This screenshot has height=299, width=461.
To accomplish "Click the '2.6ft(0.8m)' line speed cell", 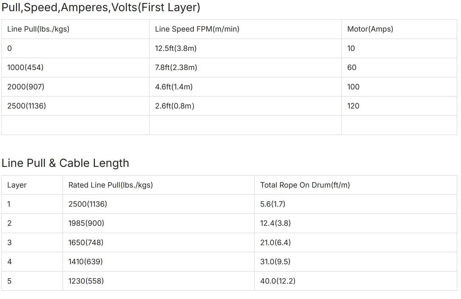I will click(x=175, y=106).
